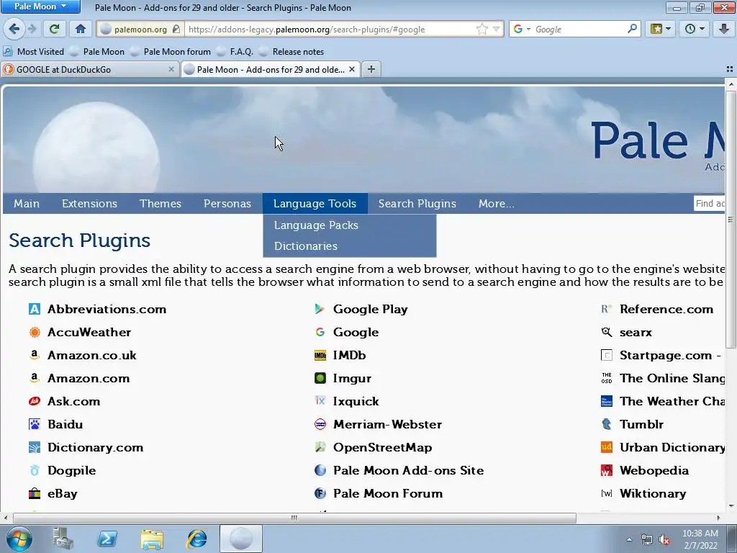Click the Imgur green icon
Viewport: 737px width, 553px height.
click(320, 378)
